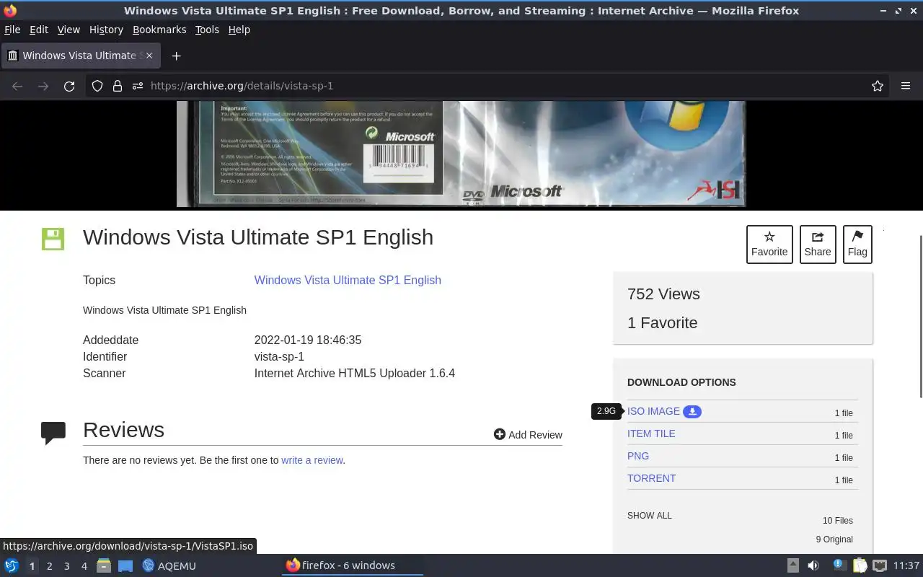Viewport: 923px width, 577px height.
Task: Open the tray eject device icon
Action: (792, 565)
